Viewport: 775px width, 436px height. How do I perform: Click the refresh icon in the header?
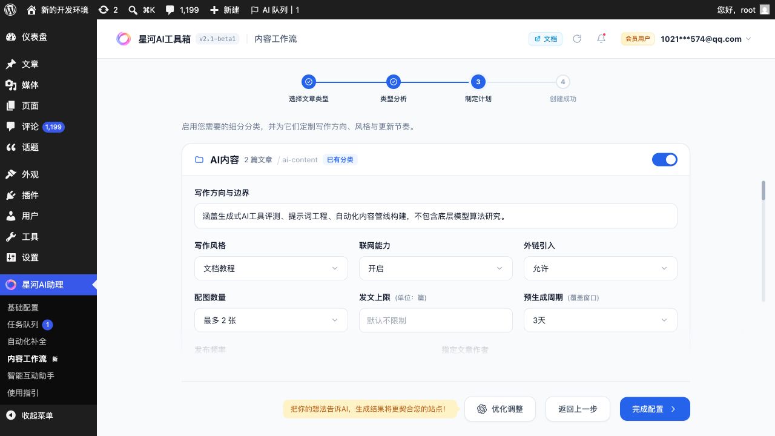[577, 39]
